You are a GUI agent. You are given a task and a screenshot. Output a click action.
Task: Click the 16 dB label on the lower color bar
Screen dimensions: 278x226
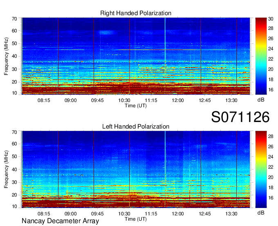pos(271,198)
